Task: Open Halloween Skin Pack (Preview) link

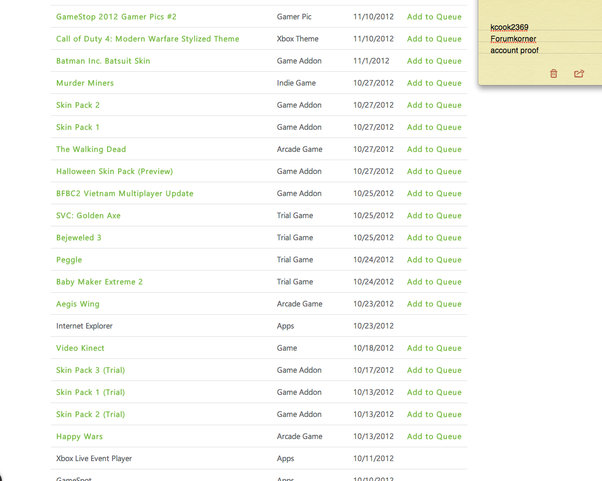Action: [x=114, y=171]
